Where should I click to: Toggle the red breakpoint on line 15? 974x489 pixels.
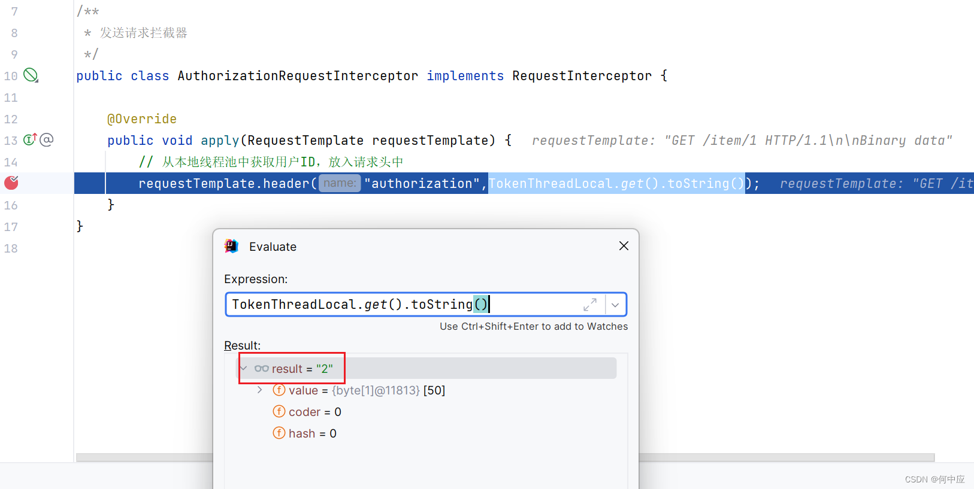pyautogui.click(x=11, y=183)
